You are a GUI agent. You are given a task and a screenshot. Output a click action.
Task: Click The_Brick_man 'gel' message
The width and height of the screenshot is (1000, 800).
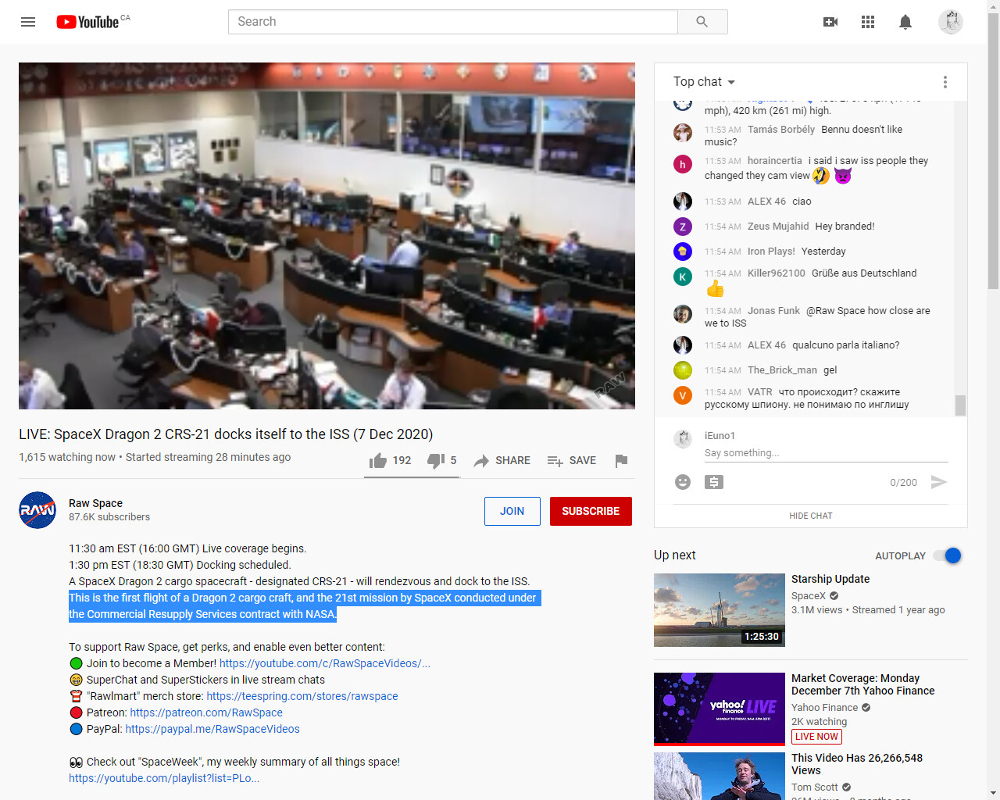pyautogui.click(x=830, y=370)
